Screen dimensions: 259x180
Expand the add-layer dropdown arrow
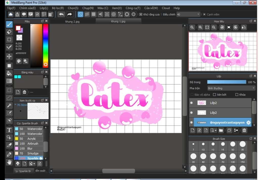pyautogui.click(x=215, y=131)
